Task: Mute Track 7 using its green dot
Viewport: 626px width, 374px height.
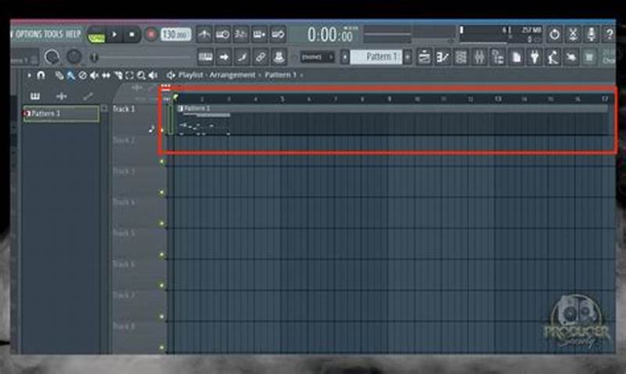Action: coord(162,316)
